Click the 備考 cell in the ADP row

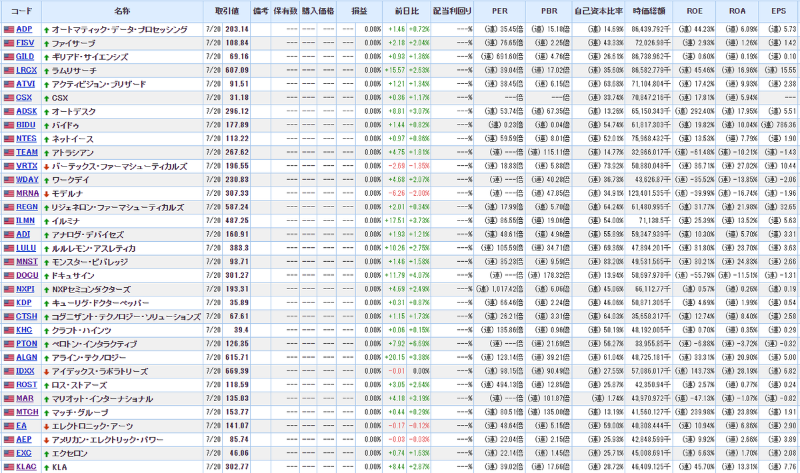tap(261, 29)
